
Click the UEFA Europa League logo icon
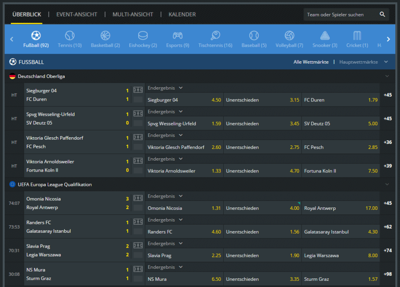tap(12, 184)
